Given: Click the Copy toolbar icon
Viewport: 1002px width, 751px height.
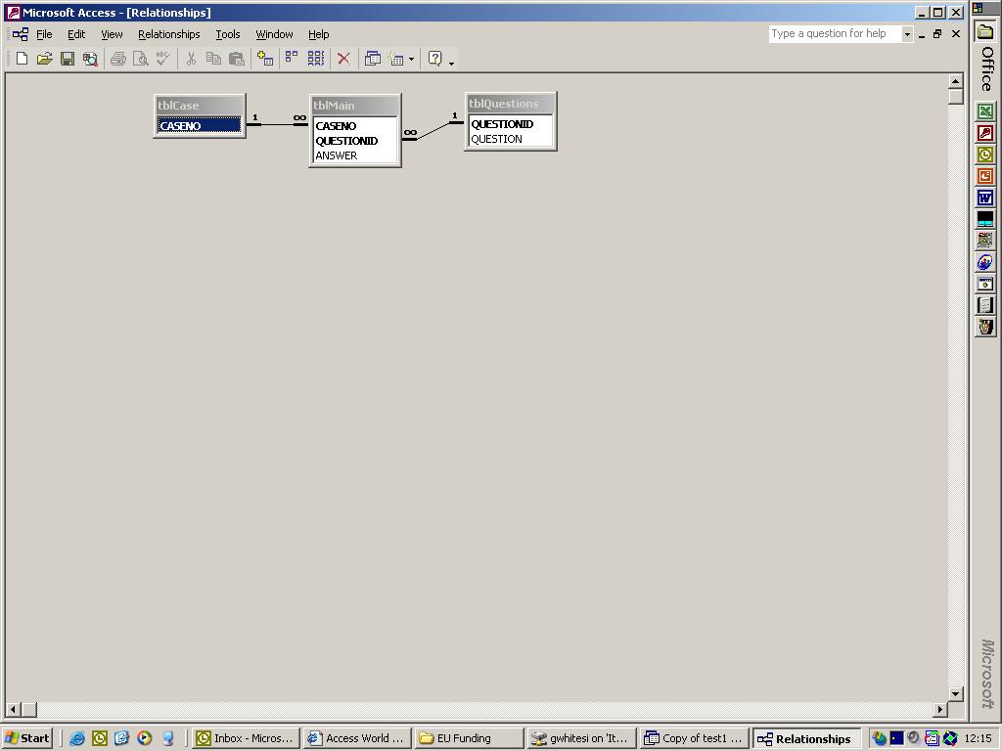Looking at the screenshot, I should [x=213, y=59].
